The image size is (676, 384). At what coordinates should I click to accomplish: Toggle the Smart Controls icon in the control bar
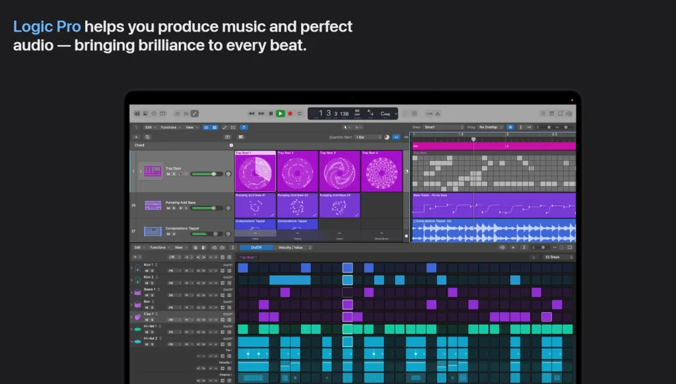[177, 113]
